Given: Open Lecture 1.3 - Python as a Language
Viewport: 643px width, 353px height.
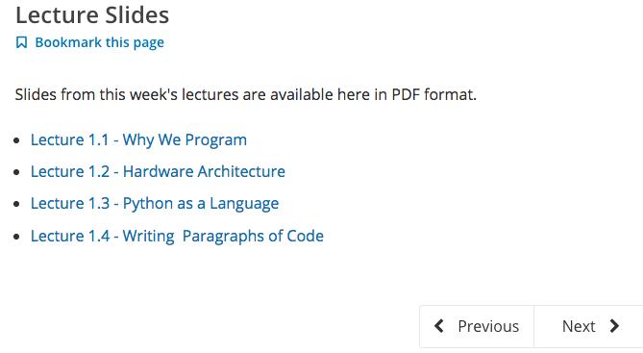Looking at the screenshot, I should 155,204.
